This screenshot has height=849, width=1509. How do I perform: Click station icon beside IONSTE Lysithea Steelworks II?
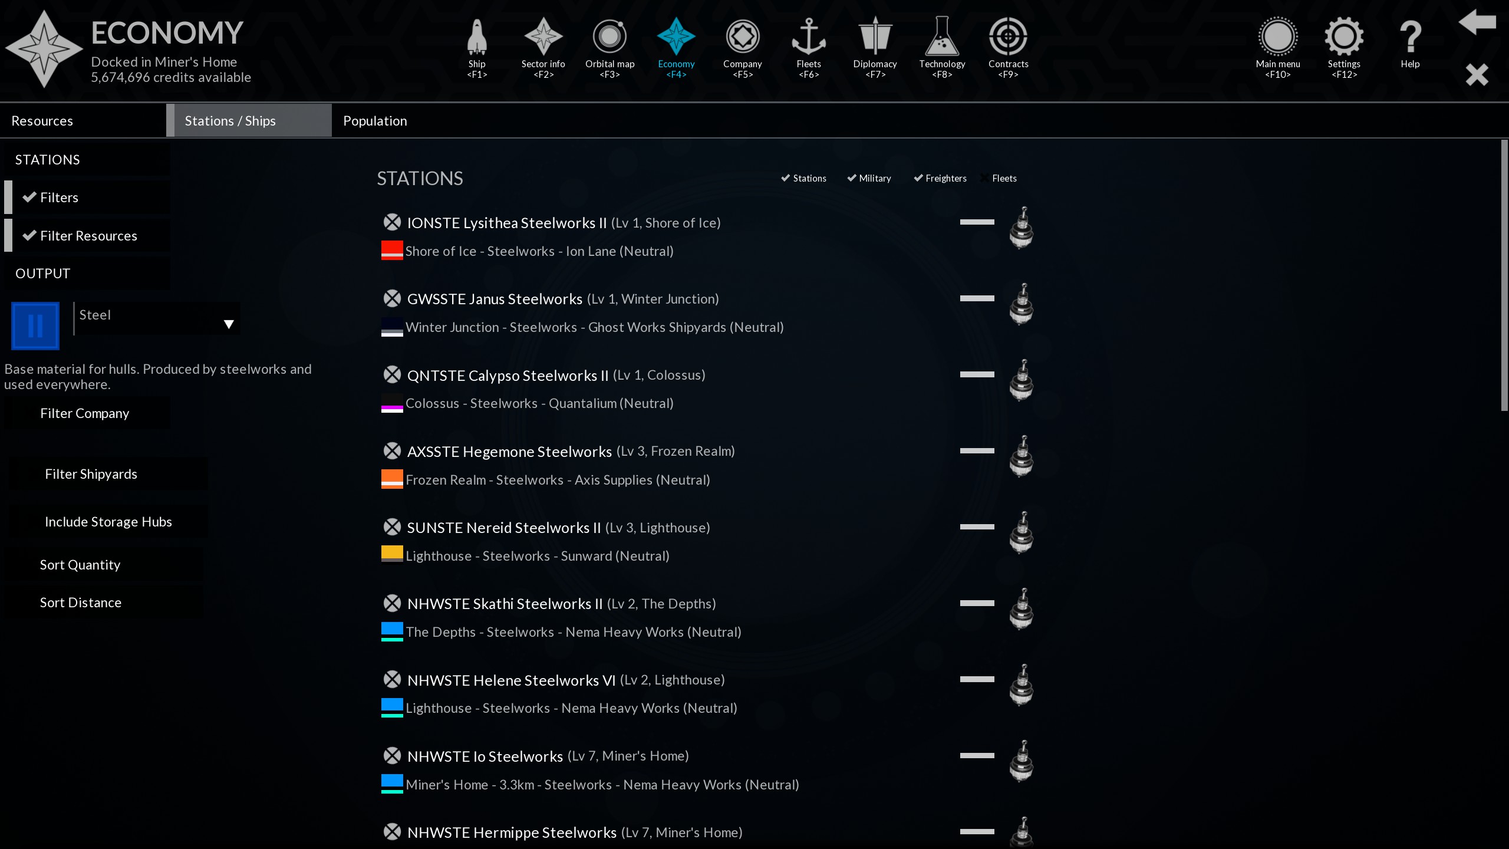click(x=1022, y=228)
